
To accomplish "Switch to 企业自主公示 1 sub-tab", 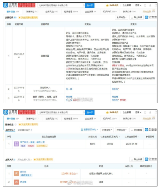I will [25, 130].
